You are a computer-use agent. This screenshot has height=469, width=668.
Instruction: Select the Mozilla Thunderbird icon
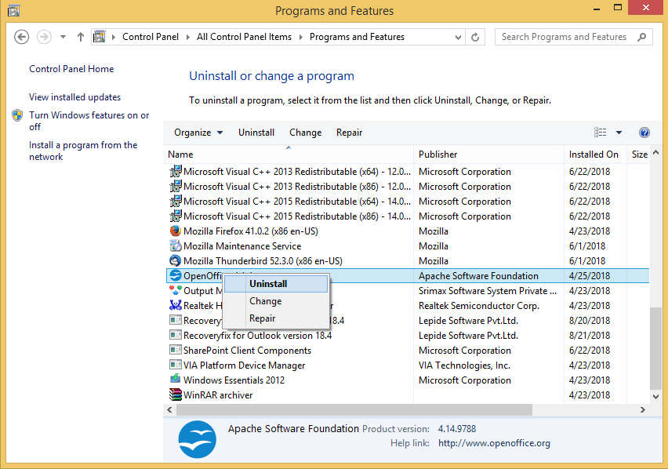(x=175, y=260)
